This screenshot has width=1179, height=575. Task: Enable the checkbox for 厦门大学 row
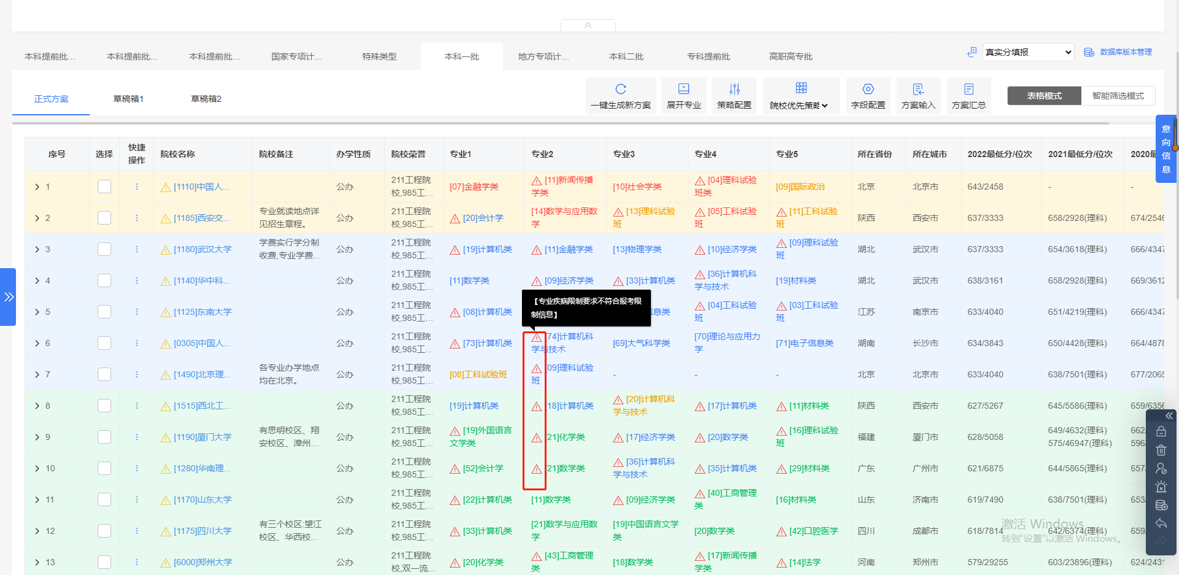[x=104, y=436]
